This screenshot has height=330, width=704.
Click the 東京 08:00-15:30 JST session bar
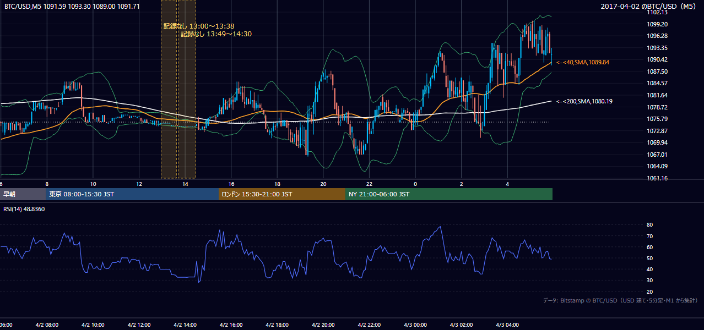(x=132, y=194)
